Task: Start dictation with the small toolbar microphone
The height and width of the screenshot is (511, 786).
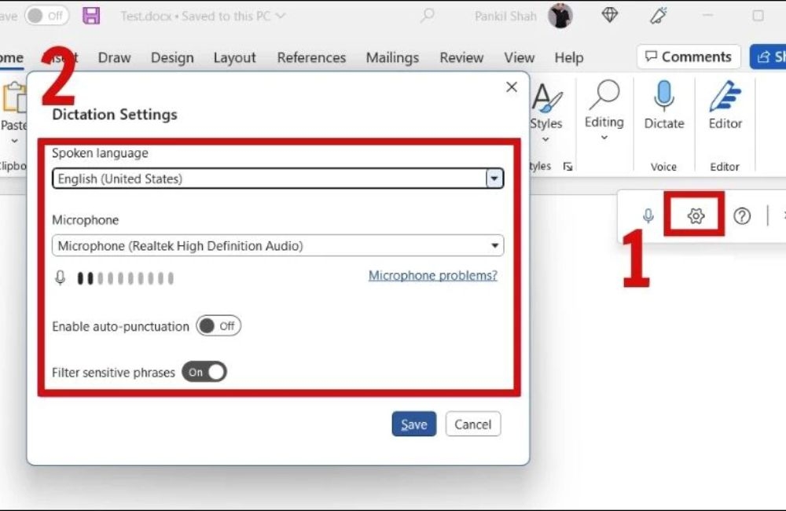Action: (x=648, y=215)
